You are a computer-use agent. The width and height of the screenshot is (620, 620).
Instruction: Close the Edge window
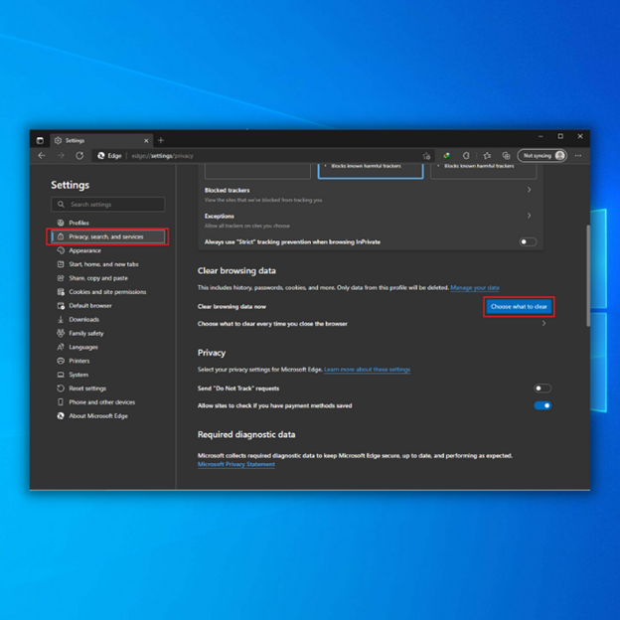580,136
